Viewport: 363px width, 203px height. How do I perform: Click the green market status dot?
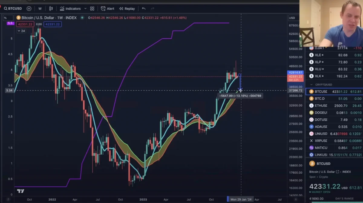click(x=82, y=18)
